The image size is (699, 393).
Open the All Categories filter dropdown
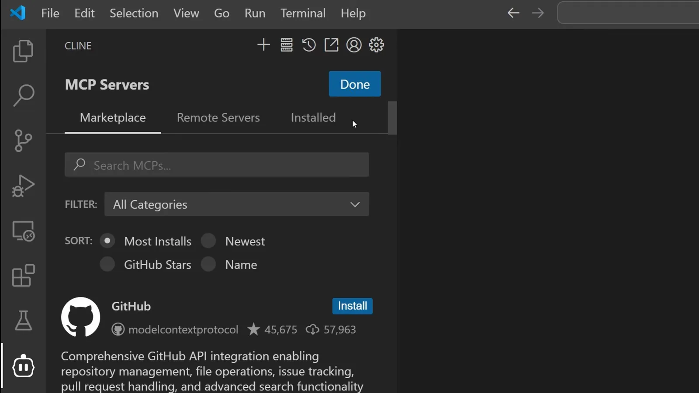pyautogui.click(x=237, y=204)
